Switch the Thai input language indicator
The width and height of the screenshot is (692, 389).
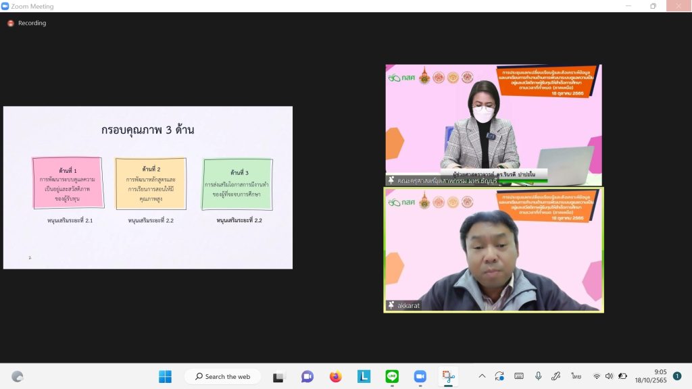pyautogui.click(x=576, y=376)
